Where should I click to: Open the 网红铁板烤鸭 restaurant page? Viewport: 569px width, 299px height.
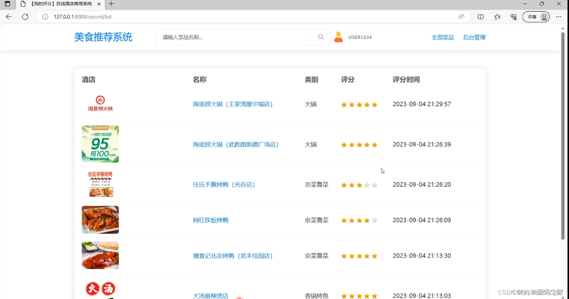pos(210,220)
